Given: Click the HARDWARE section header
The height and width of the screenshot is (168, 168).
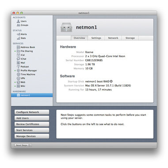Looking at the screenshot, I should (19, 92).
